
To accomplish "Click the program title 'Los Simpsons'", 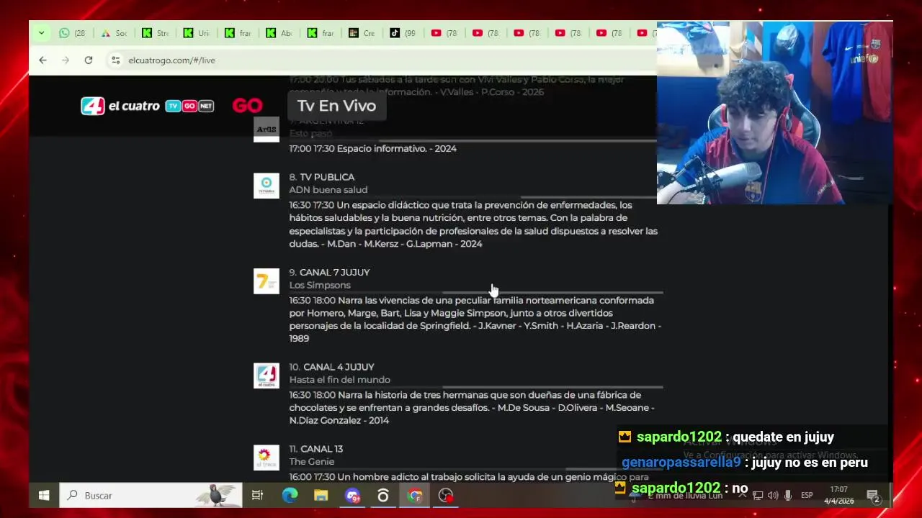I will pyautogui.click(x=320, y=286).
